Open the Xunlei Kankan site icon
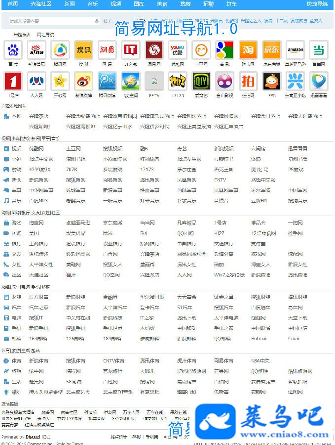Image resolution: width=335 pixels, height=445 pixels. click(x=319, y=81)
